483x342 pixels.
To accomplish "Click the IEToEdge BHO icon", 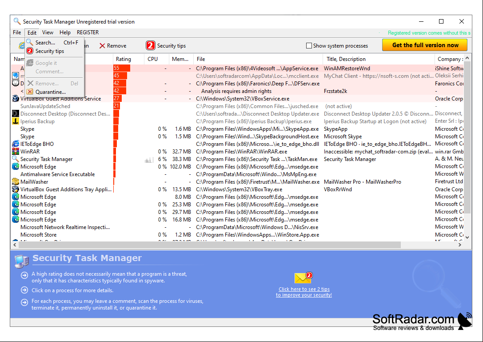I will [x=16, y=144].
